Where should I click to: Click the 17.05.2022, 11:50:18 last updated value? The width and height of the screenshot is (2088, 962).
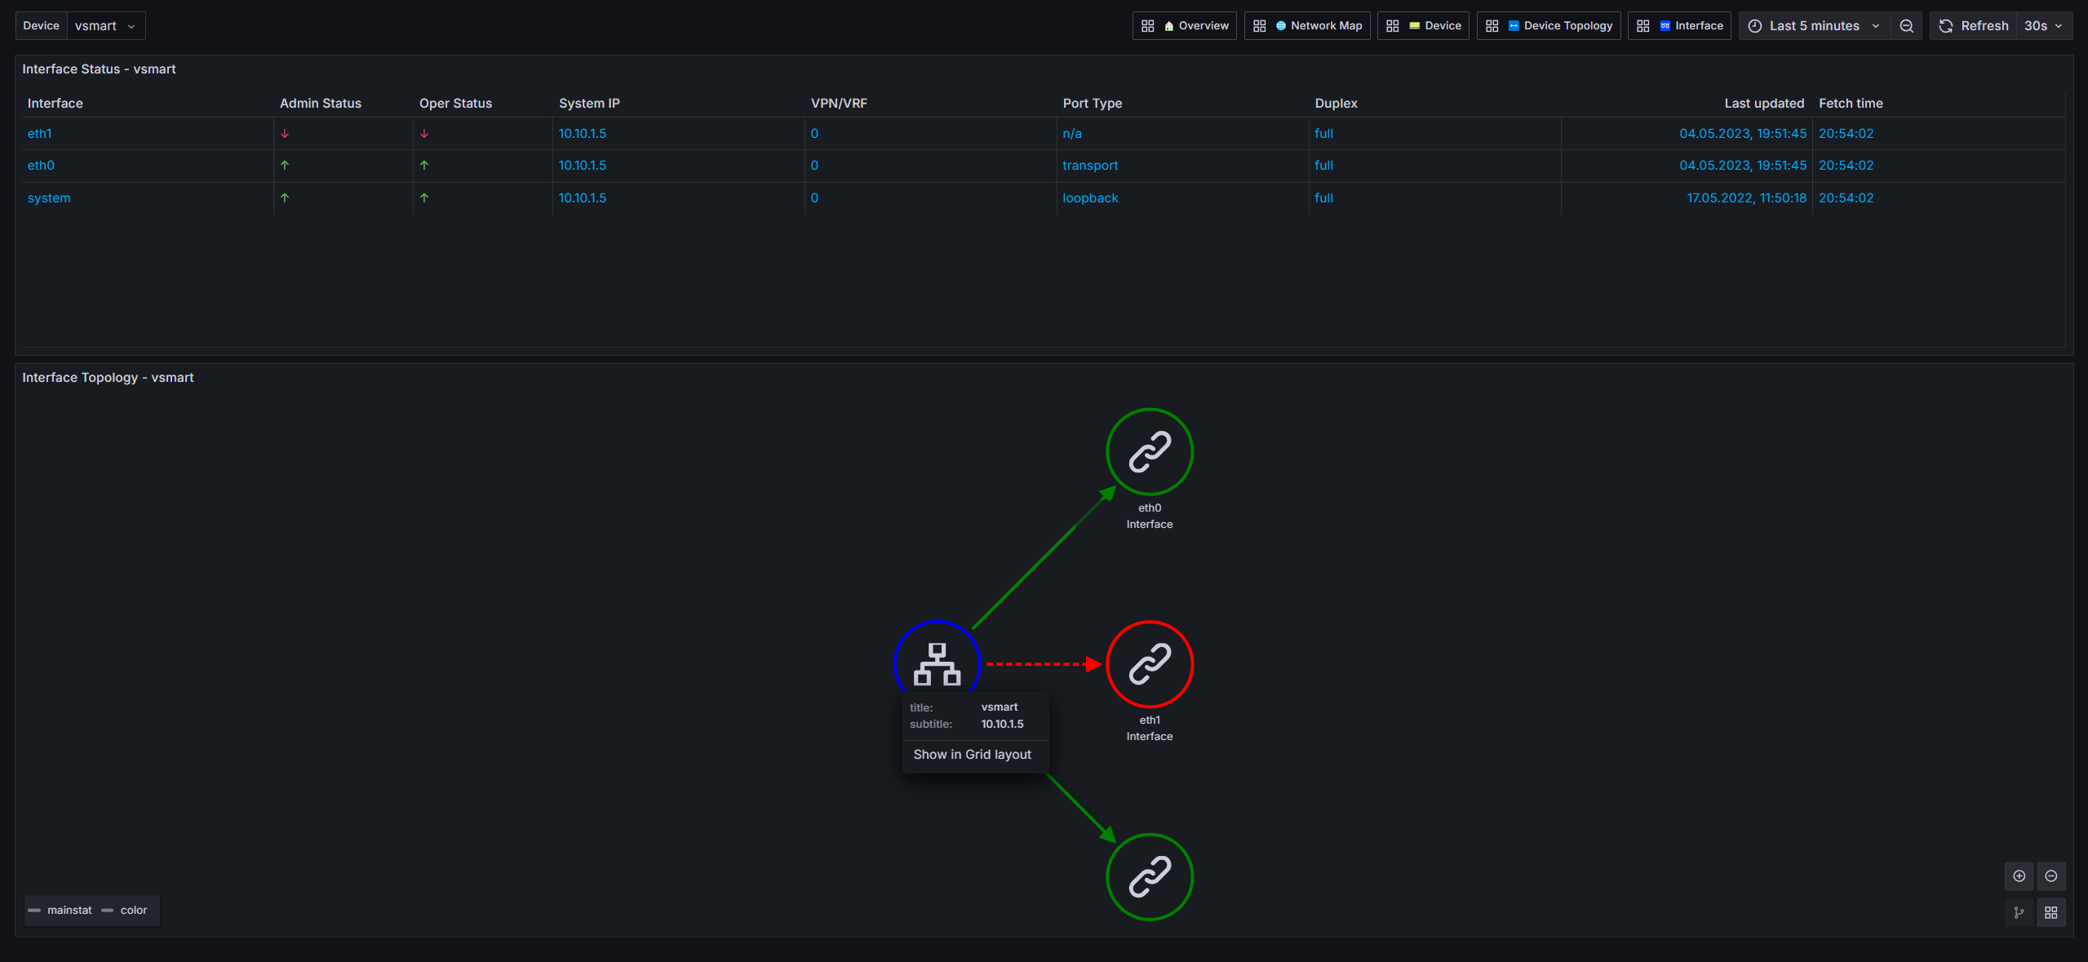click(x=1746, y=198)
